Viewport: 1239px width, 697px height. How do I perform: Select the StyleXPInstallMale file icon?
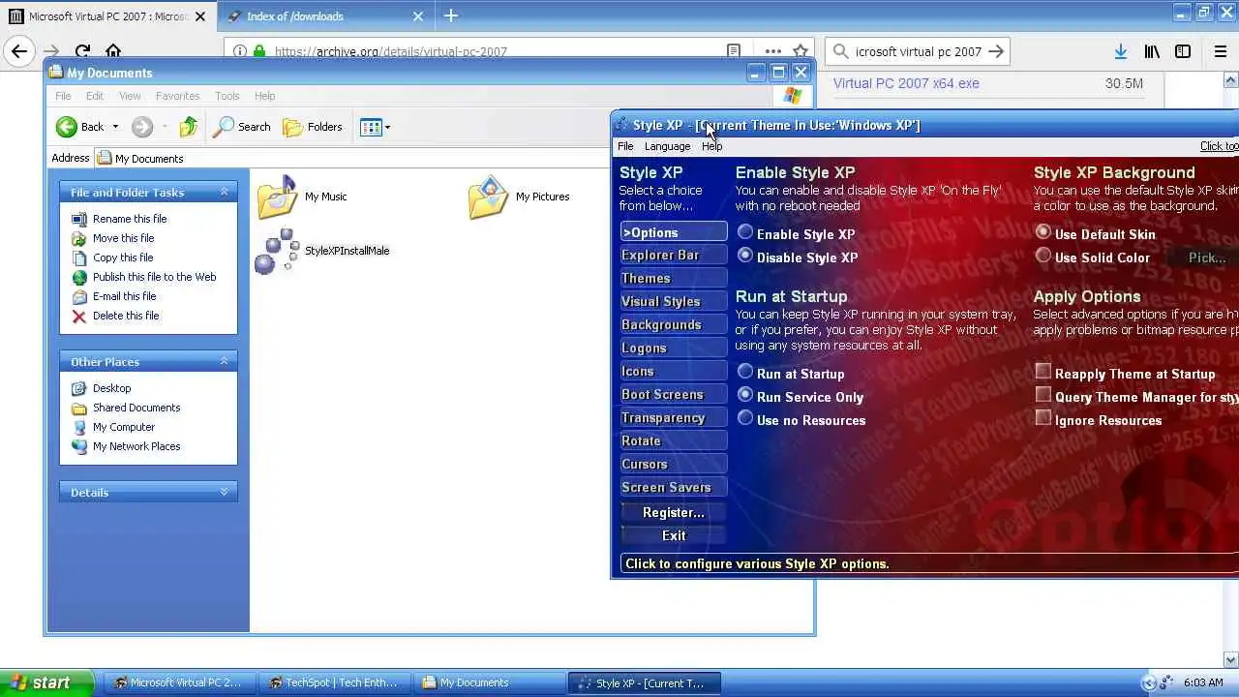pyautogui.click(x=277, y=251)
